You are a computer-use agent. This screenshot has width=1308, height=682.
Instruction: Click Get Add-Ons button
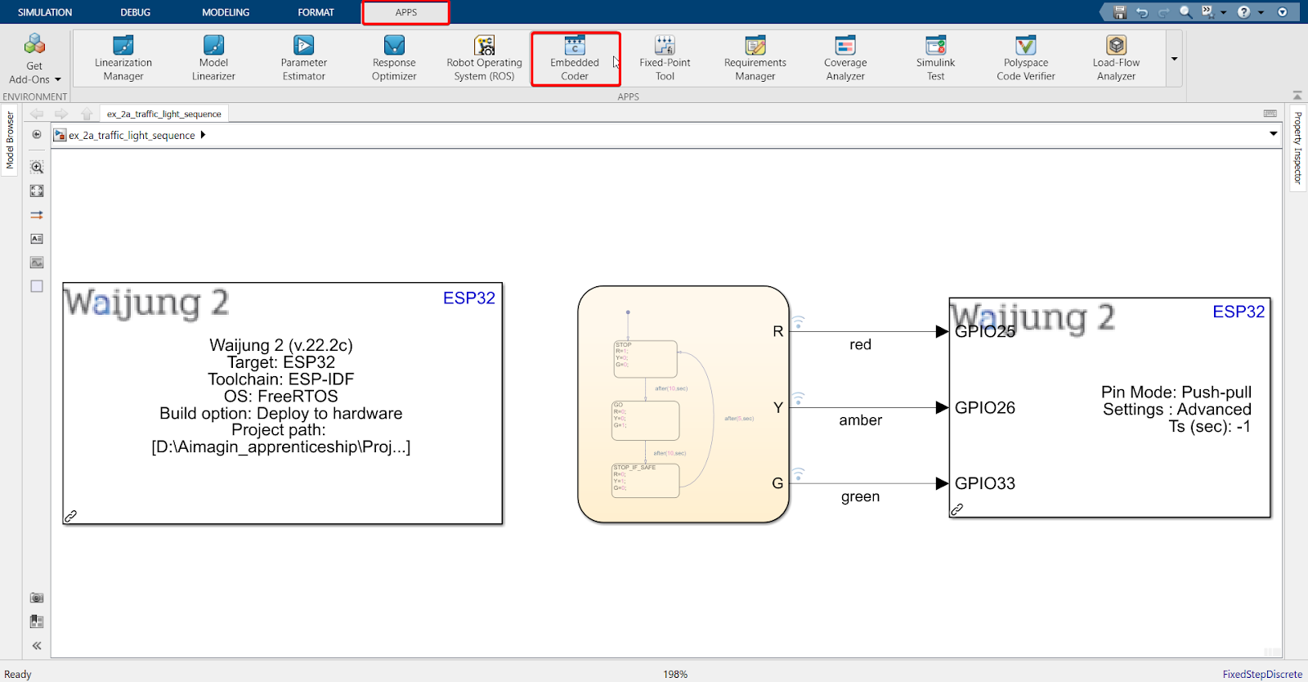click(34, 57)
